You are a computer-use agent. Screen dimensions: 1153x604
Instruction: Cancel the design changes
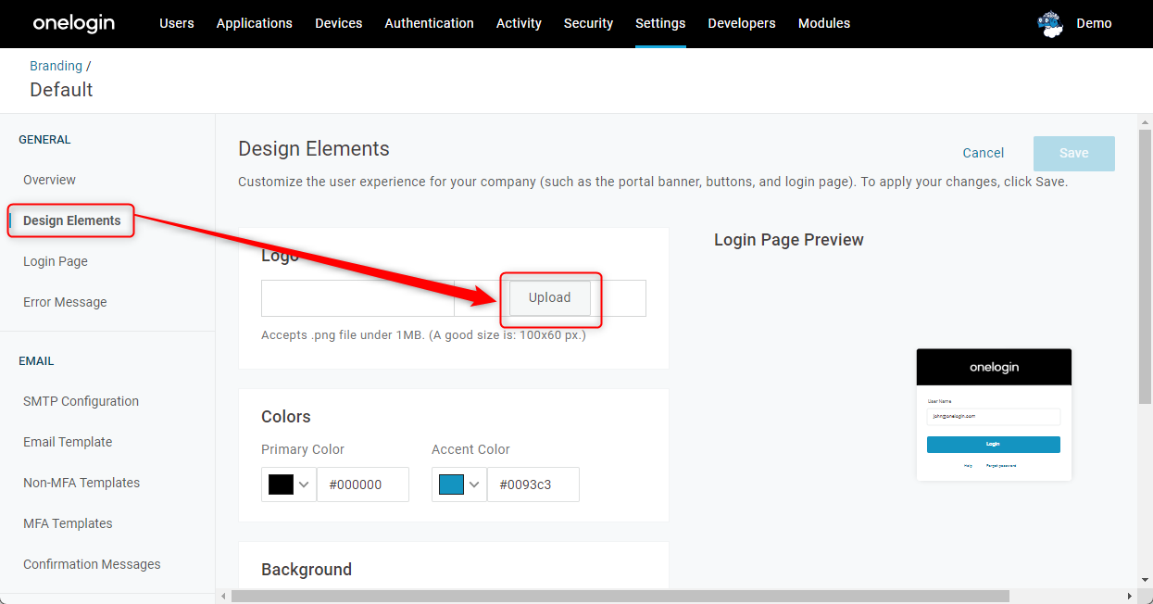point(984,153)
